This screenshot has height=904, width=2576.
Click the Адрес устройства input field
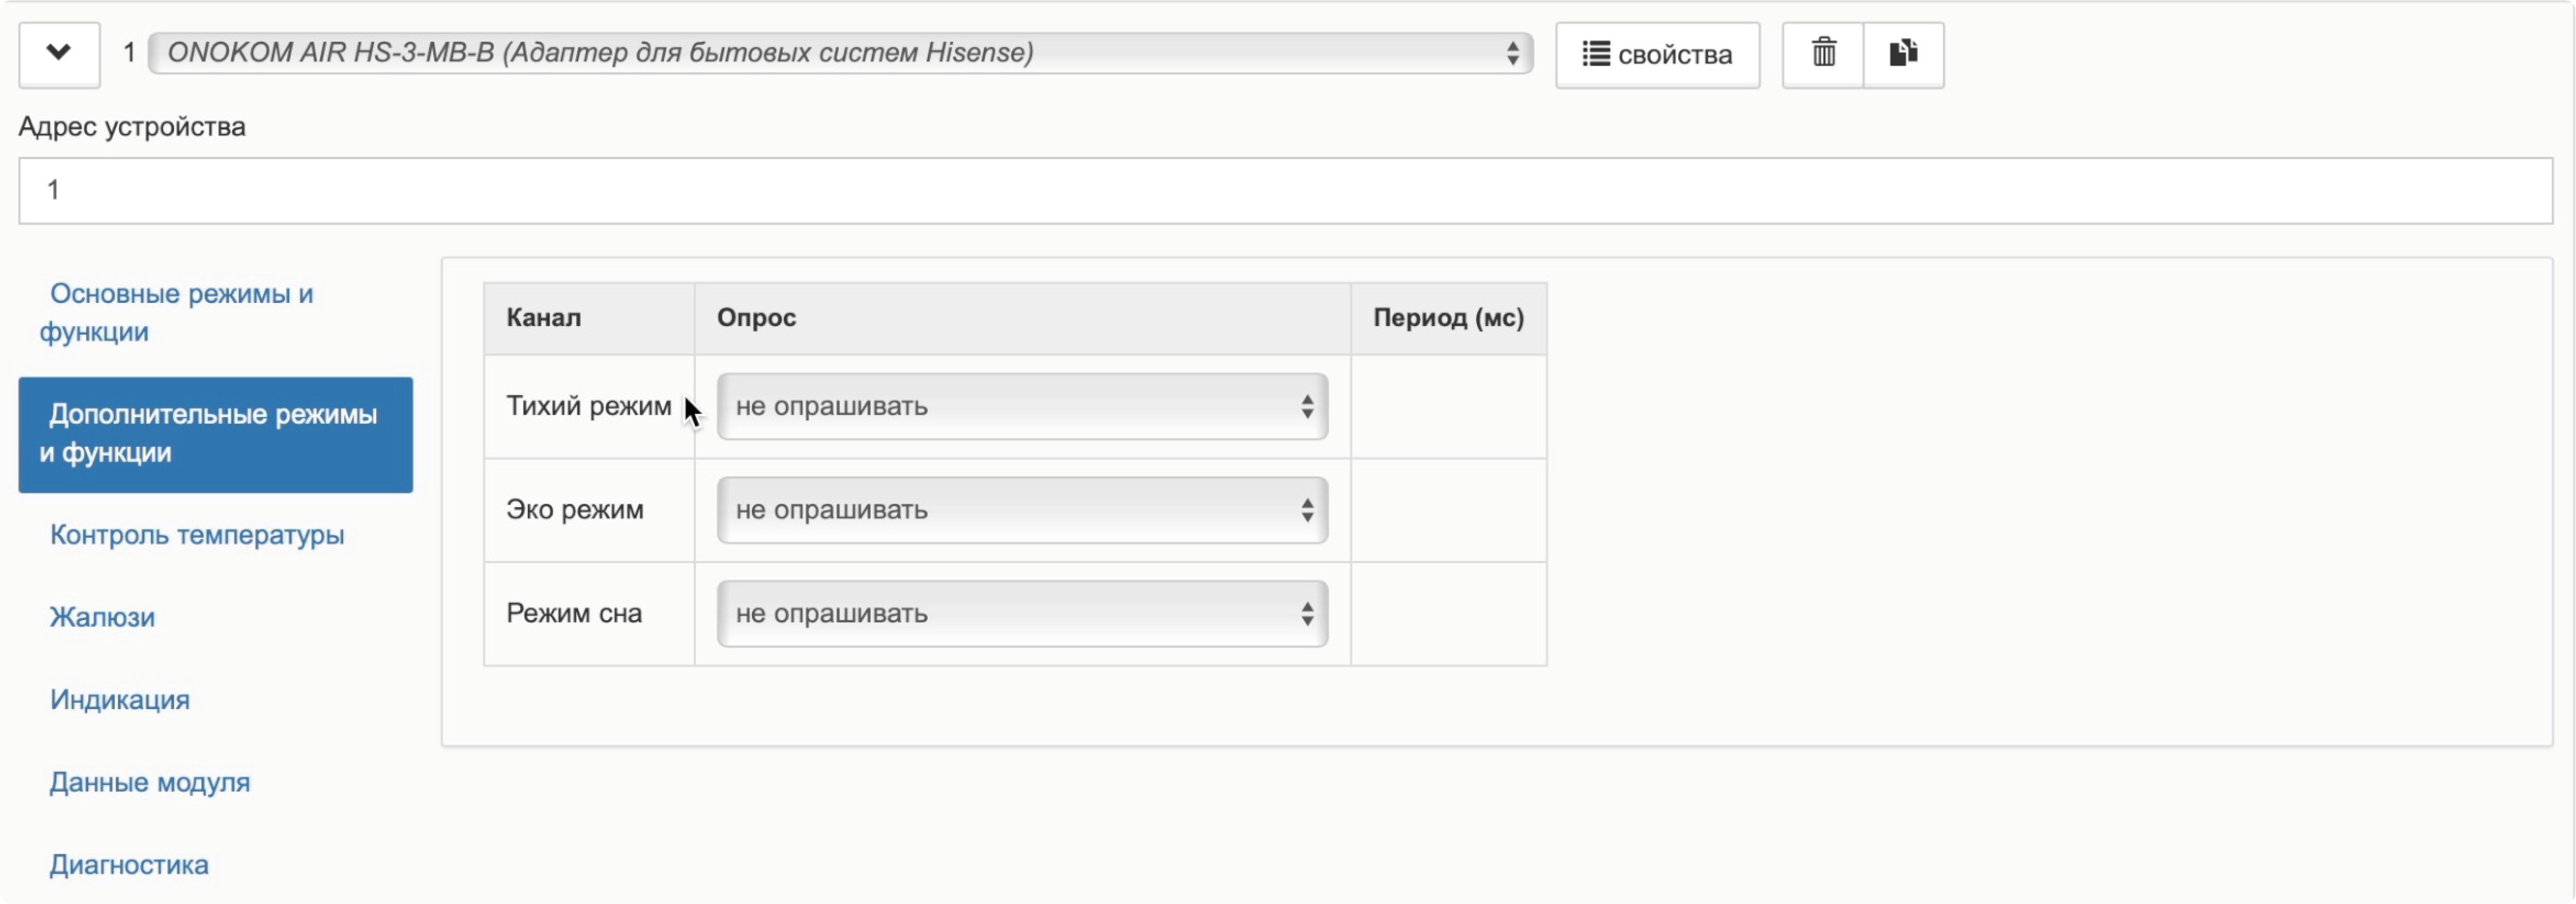click(1285, 190)
